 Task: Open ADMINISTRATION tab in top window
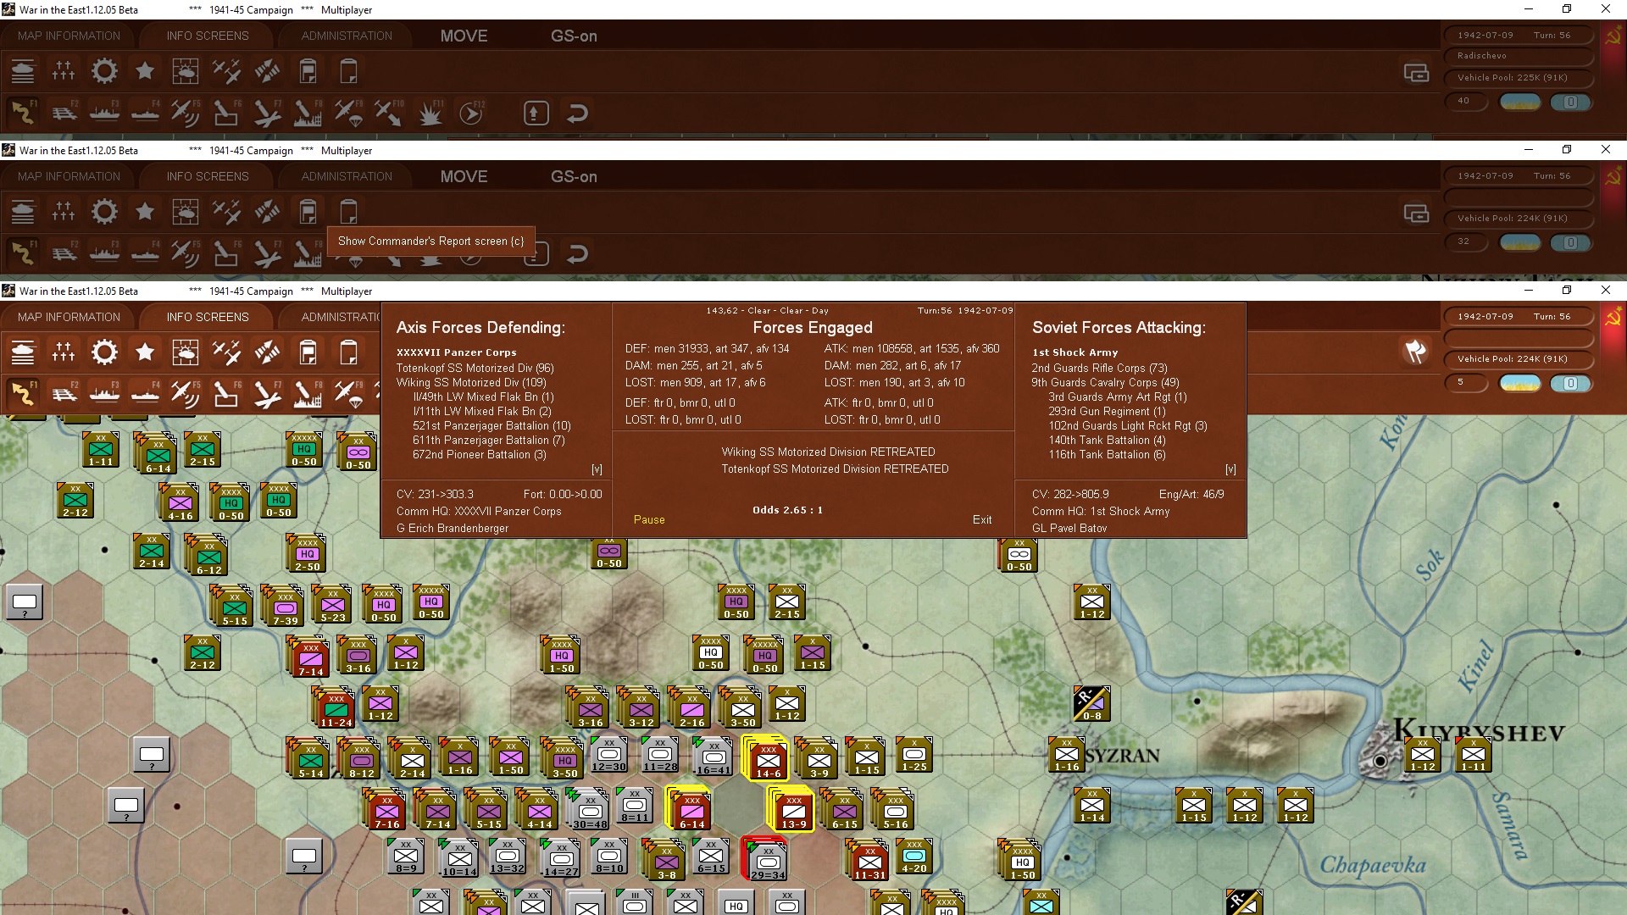[x=347, y=36]
